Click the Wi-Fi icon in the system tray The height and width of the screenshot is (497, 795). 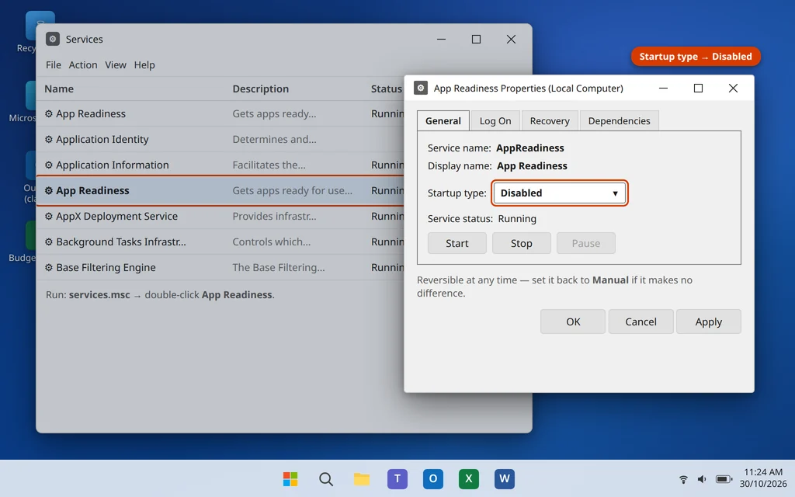(x=683, y=478)
